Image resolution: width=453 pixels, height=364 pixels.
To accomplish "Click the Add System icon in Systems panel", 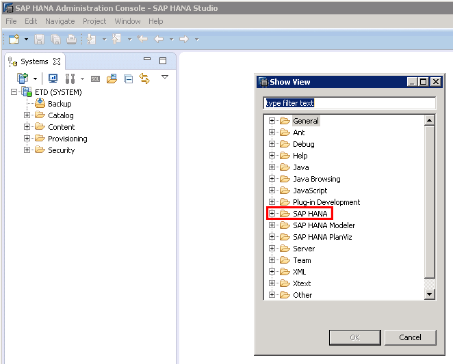I will (22, 79).
